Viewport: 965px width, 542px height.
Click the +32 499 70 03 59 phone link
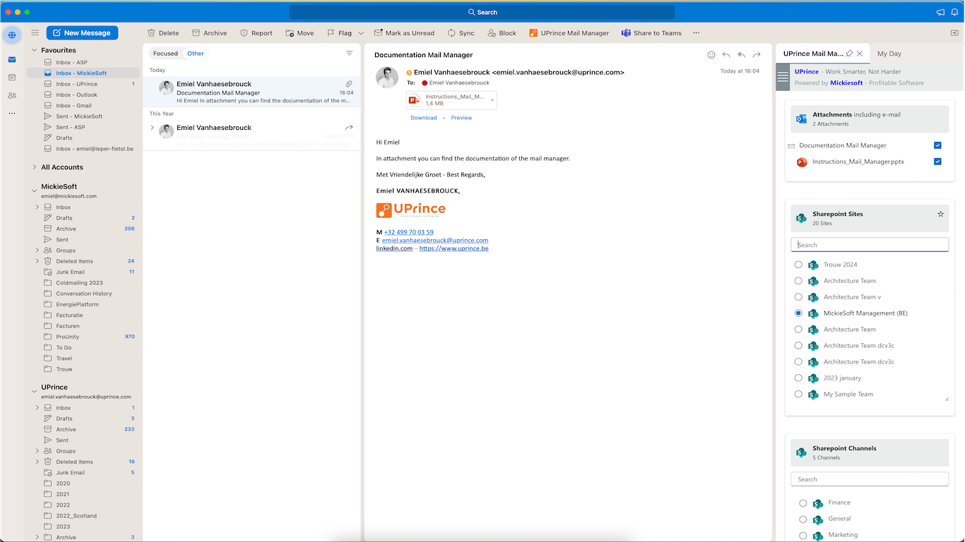click(409, 232)
